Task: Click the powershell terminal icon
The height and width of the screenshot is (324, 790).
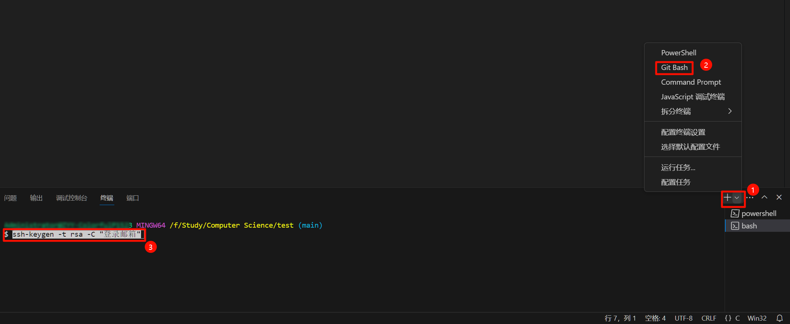Action: point(735,213)
